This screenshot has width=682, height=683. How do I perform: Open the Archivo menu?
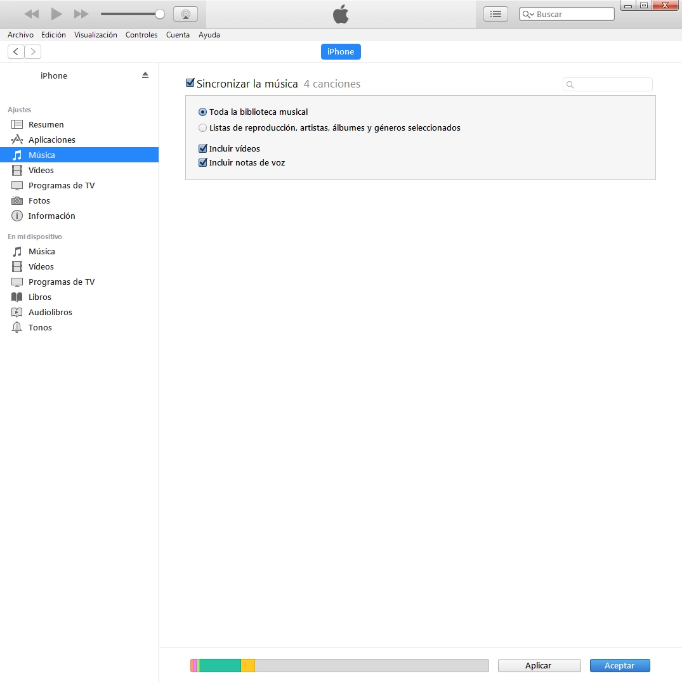coord(20,35)
